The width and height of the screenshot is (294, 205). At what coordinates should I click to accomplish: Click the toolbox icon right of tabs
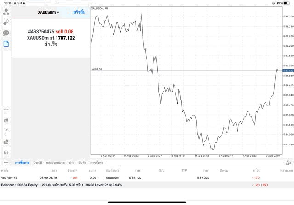coord(288,162)
